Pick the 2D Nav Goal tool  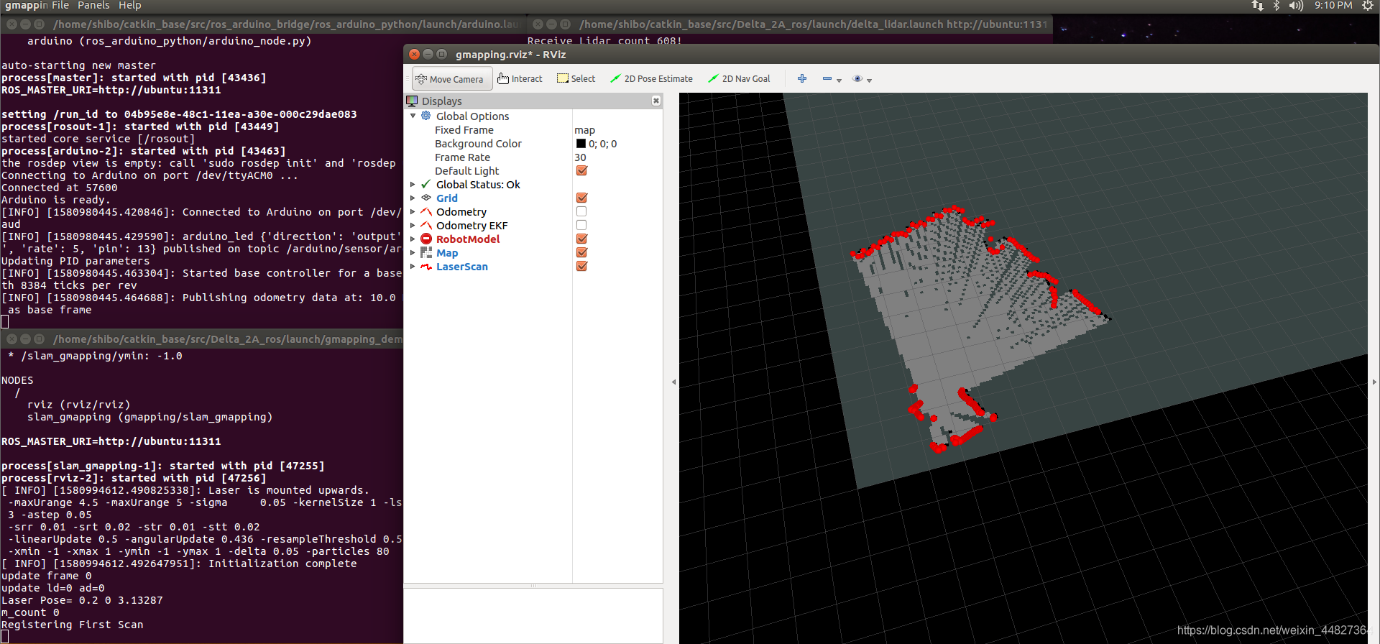[x=739, y=79]
